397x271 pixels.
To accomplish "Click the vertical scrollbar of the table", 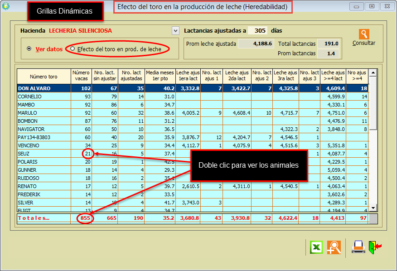I will [x=373, y=136].
